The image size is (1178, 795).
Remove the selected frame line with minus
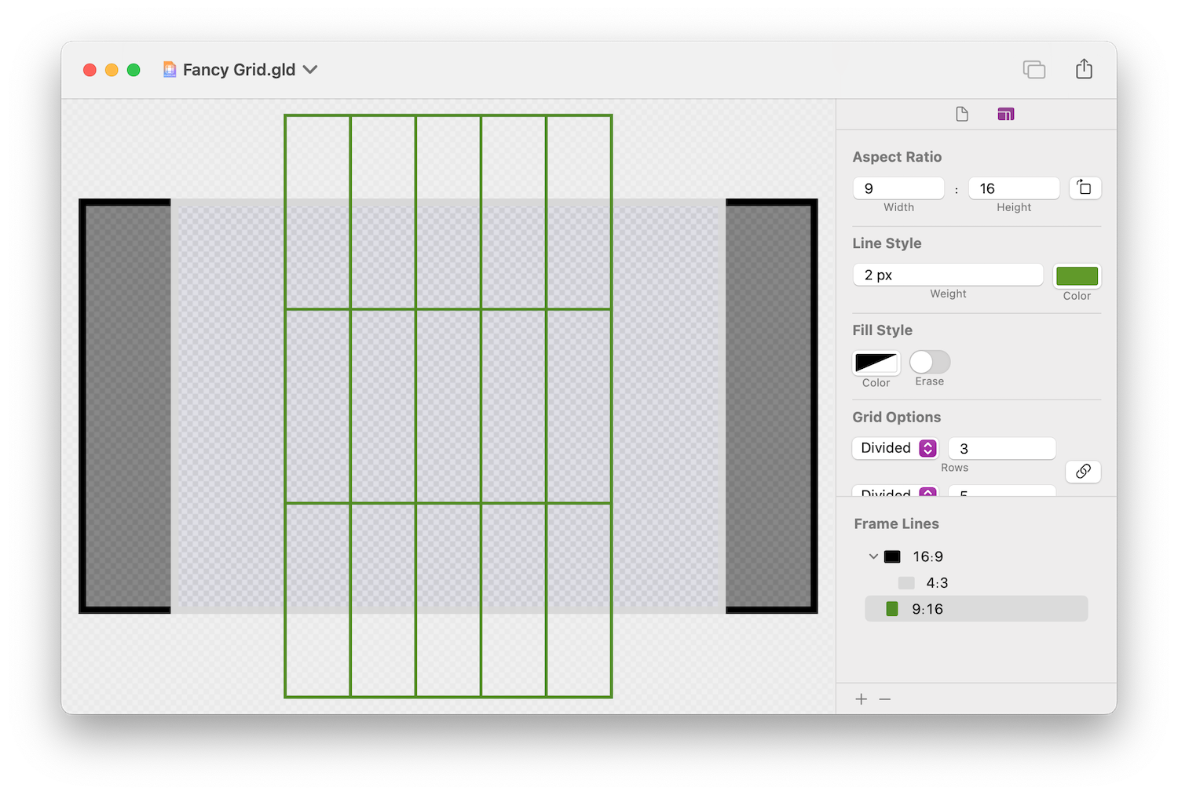tap(885, 699)
